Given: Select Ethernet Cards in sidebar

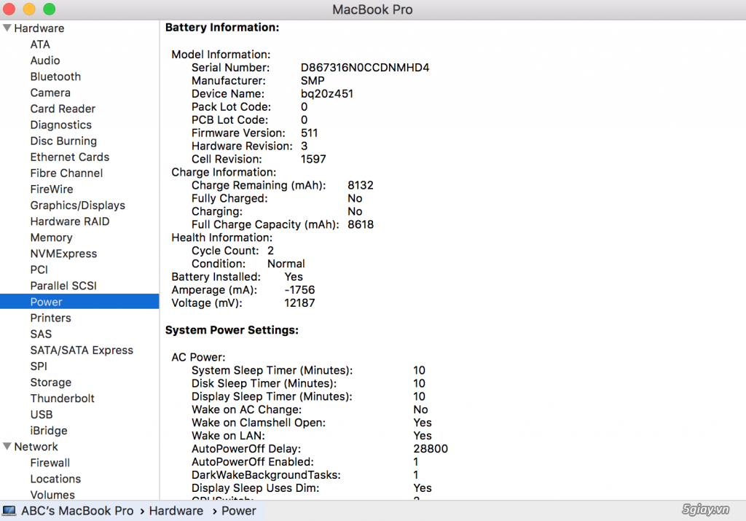Looking at the screenshot, I should [69, 157].
